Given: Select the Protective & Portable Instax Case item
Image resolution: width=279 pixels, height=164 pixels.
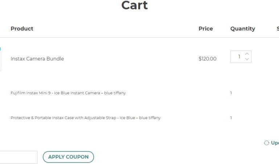Looking at the screenshot, I should click(86, 118).
